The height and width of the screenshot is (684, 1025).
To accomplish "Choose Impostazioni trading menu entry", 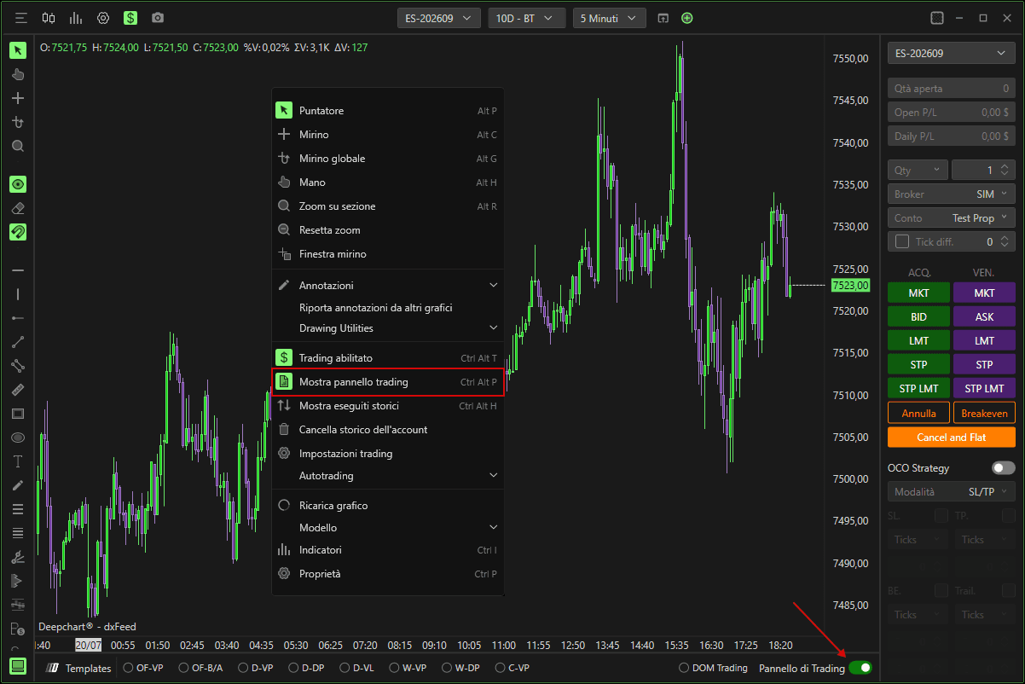I will [x=388, y=454].
